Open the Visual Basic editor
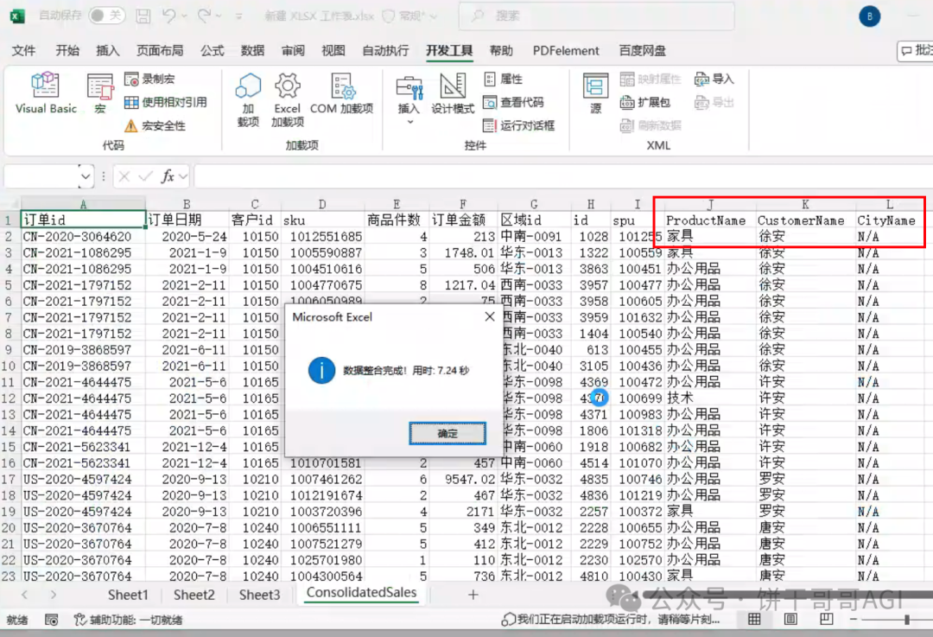Viewport: 933px width, 637px height. pyautogui.click(x=46, y=92)
